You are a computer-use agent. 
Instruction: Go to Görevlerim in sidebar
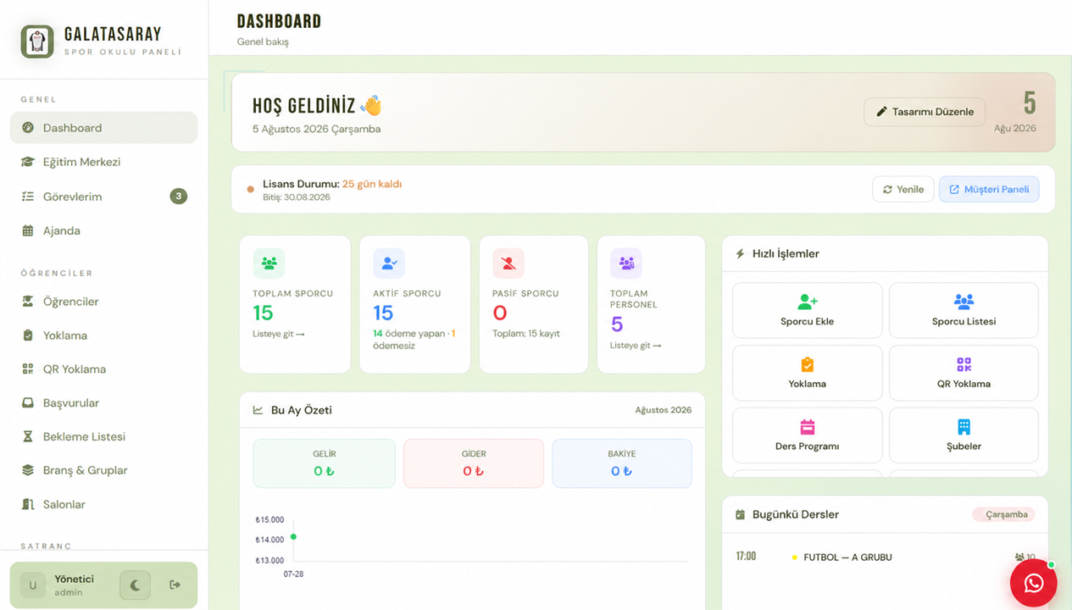point(103,197)
